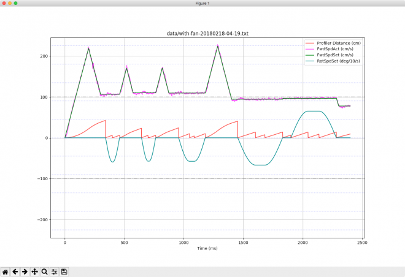Click the green maximize window button
The image size is (405, 277).
coord(20,3)
